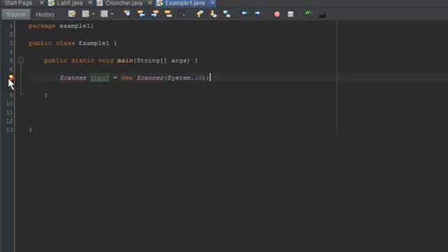Select the Example1.java tab
Image resolution: width=448 pixels, height=252 pixels.
(185, 3)
